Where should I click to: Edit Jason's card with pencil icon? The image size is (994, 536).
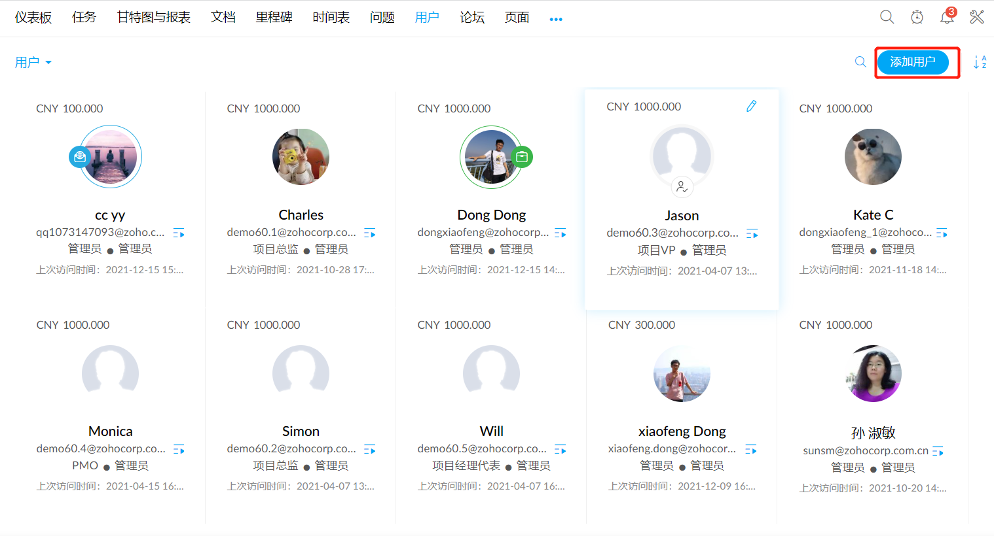tap(751, 106)
